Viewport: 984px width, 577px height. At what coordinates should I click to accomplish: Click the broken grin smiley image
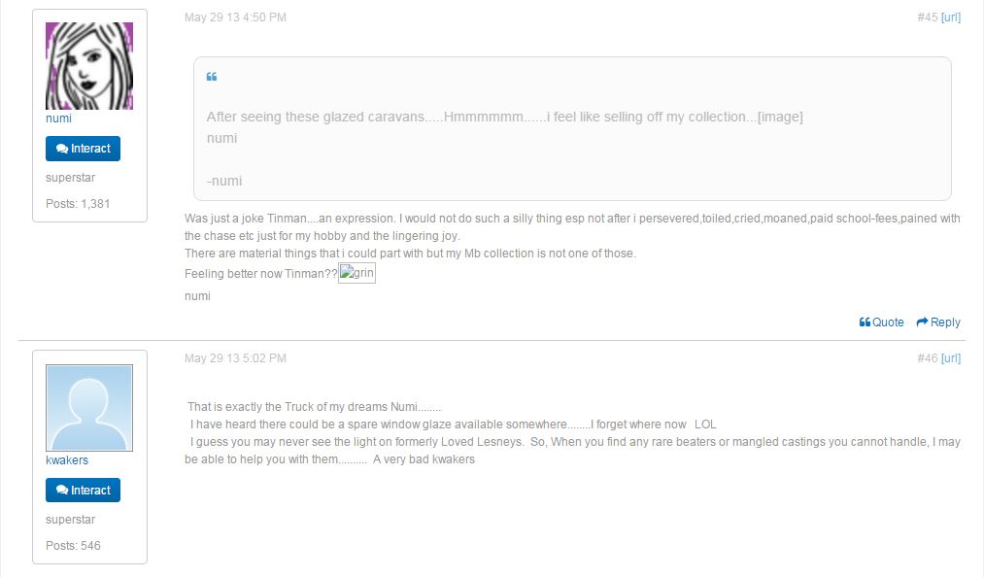coord(356,274)
